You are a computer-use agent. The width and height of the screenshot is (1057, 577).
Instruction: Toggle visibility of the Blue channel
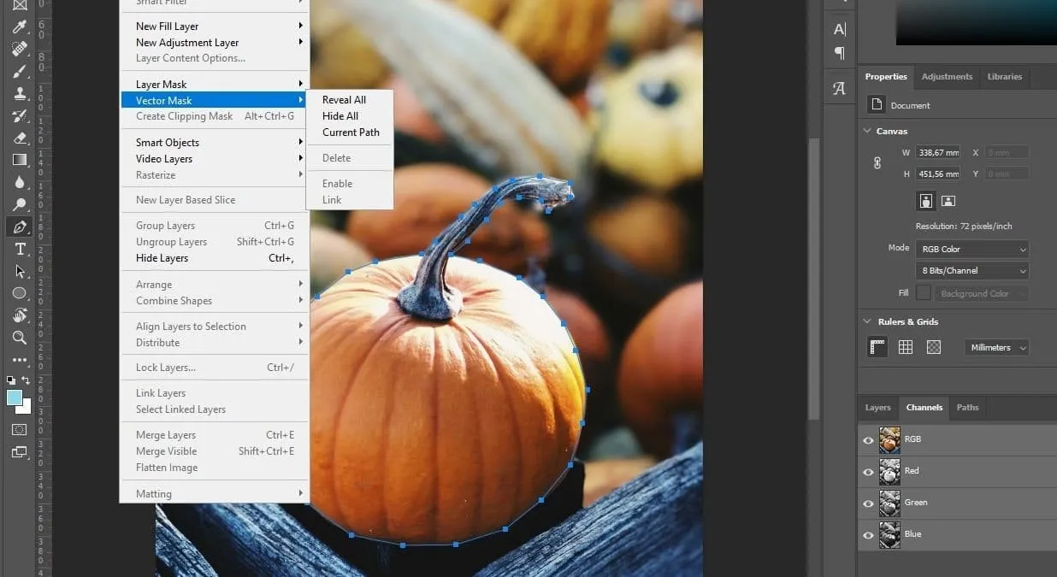(x=868, y=534)
